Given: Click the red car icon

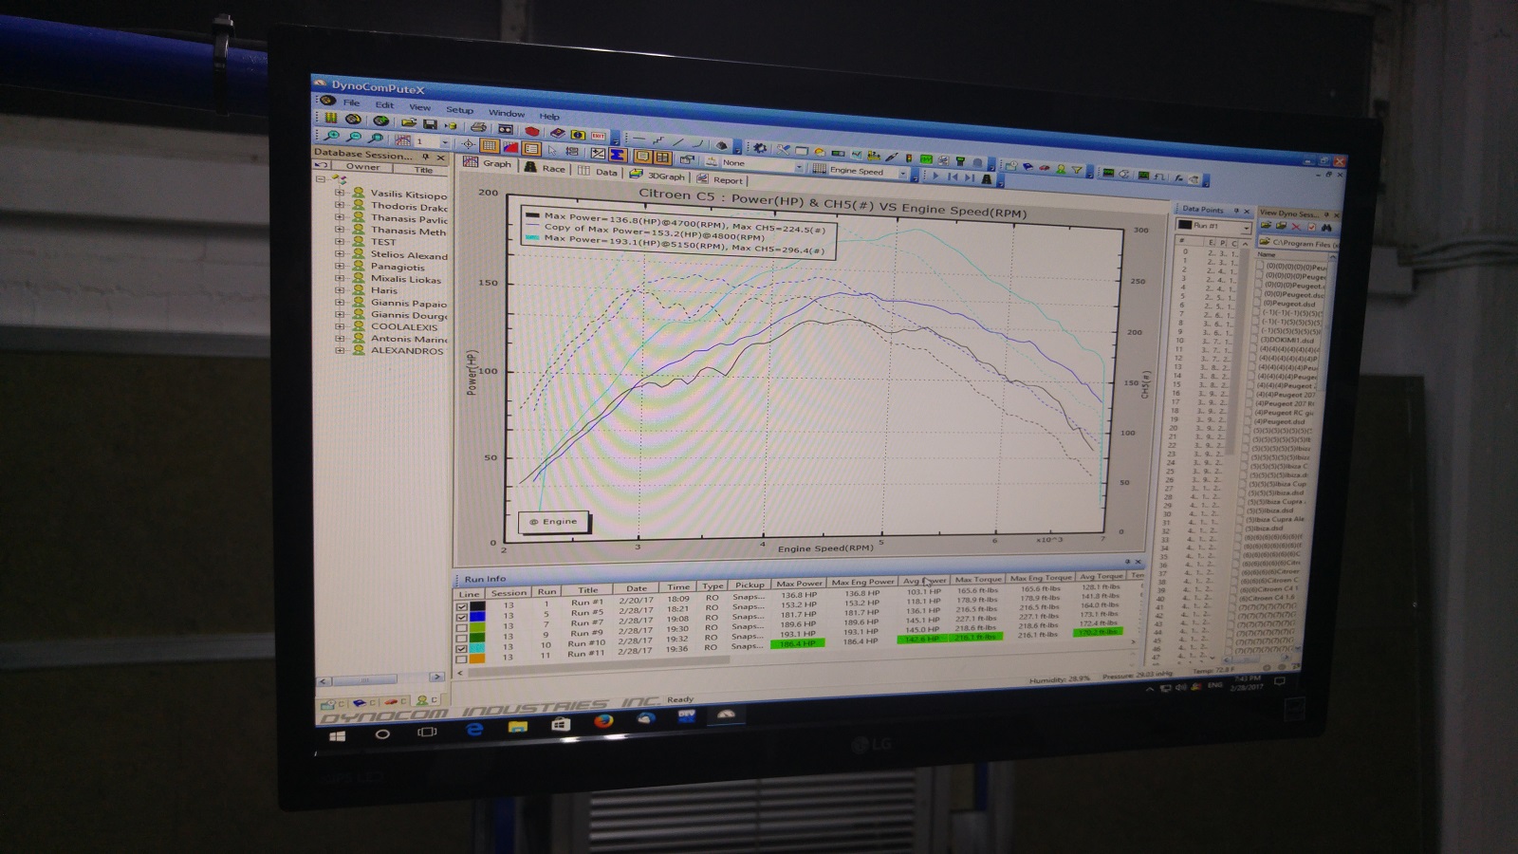Looking at the screenshot, I should [1044, 167].
